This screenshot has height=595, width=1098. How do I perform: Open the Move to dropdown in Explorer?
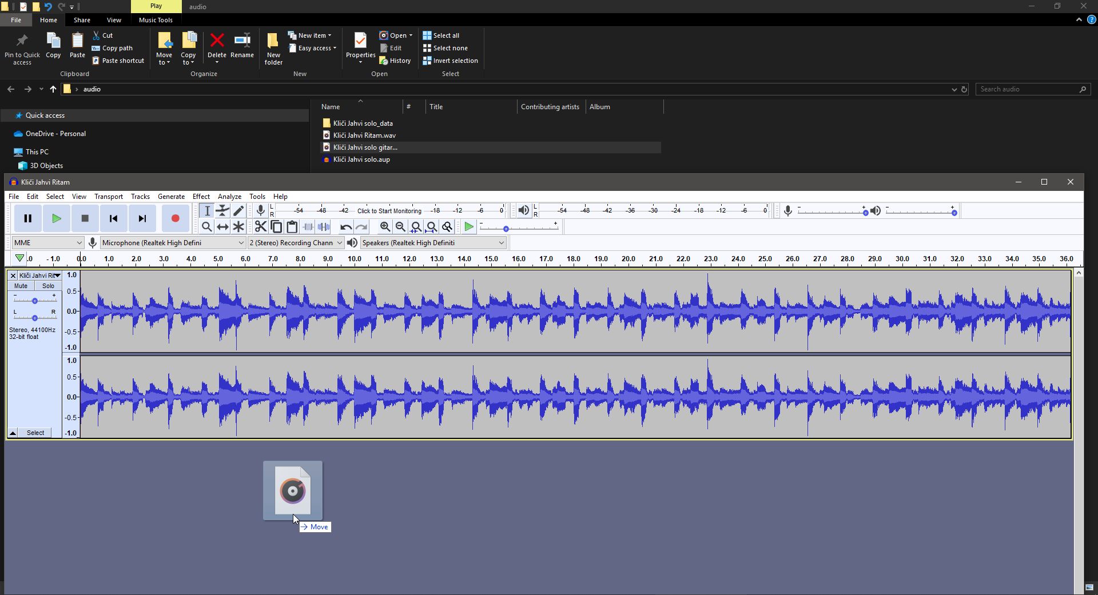[x=164, y=49]
